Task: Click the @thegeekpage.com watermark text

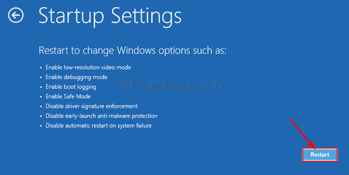Action: (170, 86)
